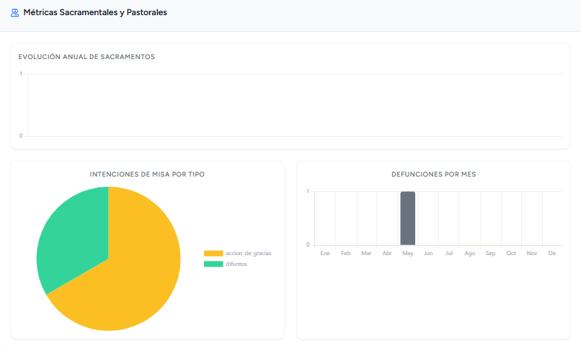The image size is (581, 351).
Task: Click the yellow accion_de_gracias legend swatch
Action: [x=213, y=253]
